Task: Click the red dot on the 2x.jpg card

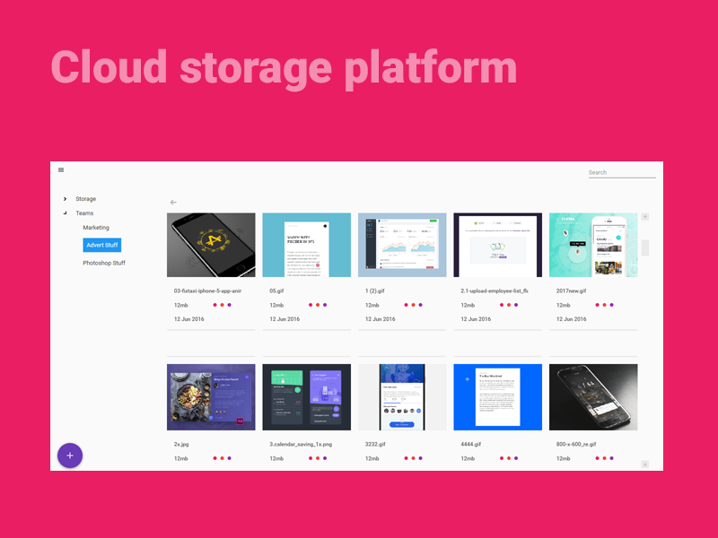Action: pos(215,457)
